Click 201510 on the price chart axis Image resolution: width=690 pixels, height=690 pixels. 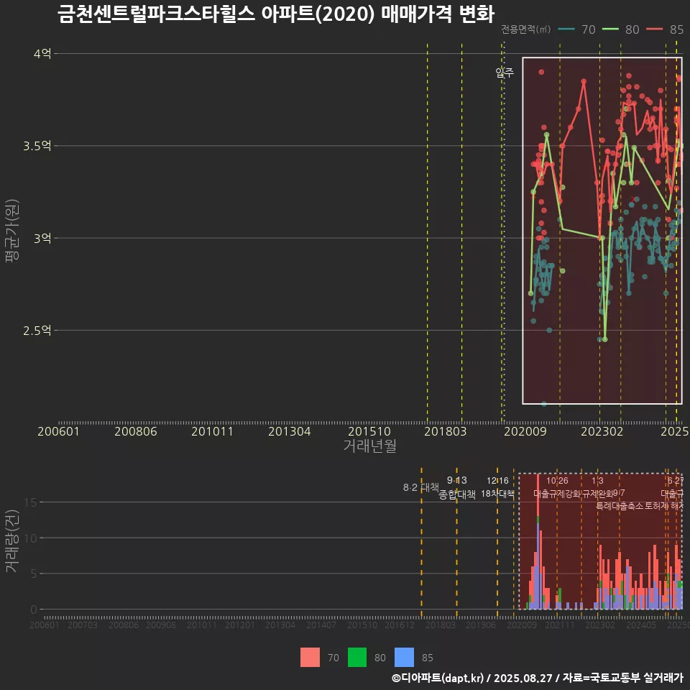pos(369,431)
